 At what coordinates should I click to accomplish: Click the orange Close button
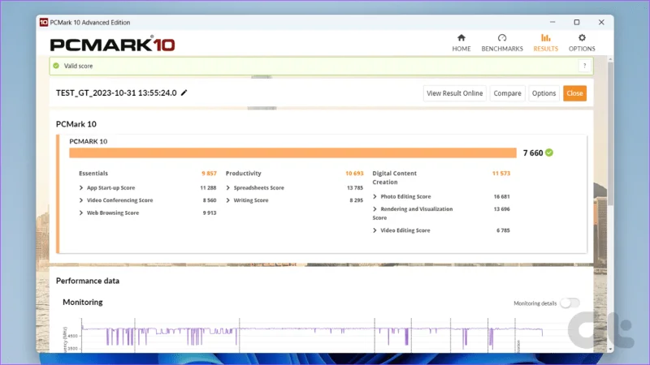574,93
